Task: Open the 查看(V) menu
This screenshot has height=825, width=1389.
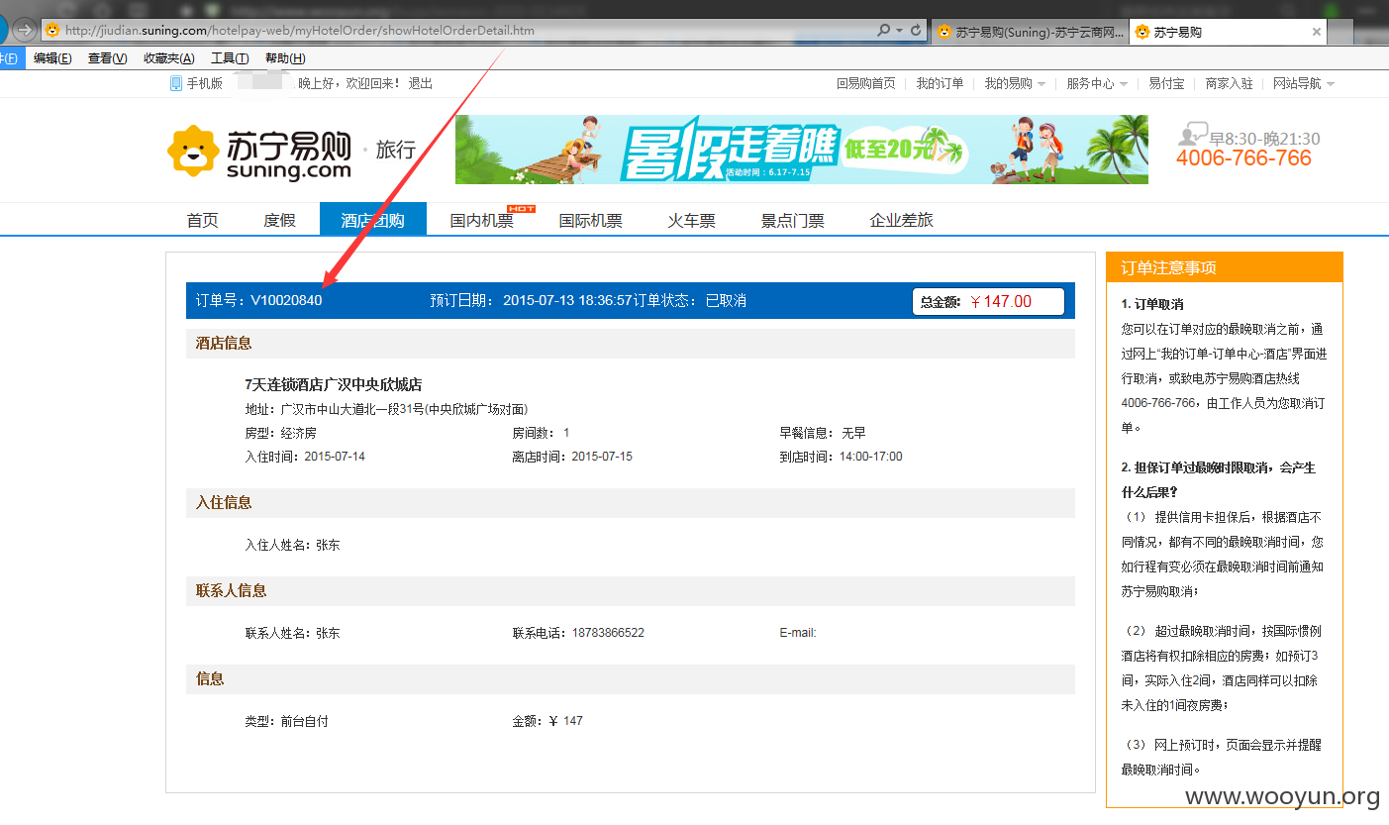Action: click(x=108, y=58)
